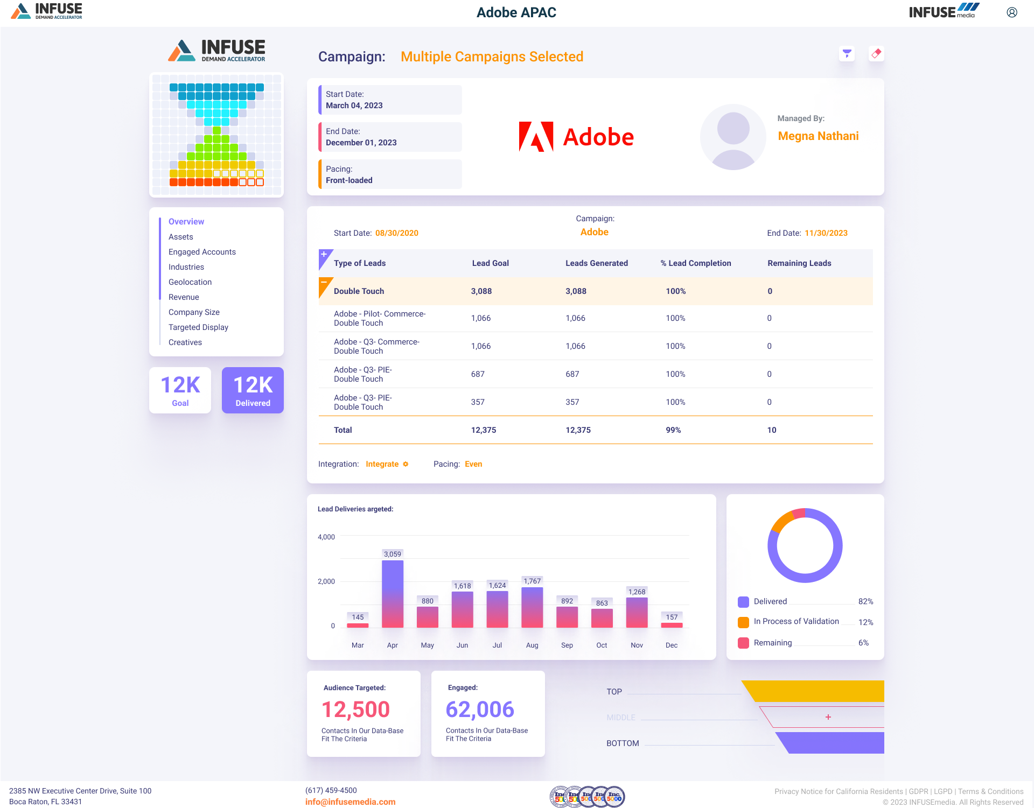Viewport: 1034px width, 808px height.
Task: Click the filter funnel icon
Action: 847,53
